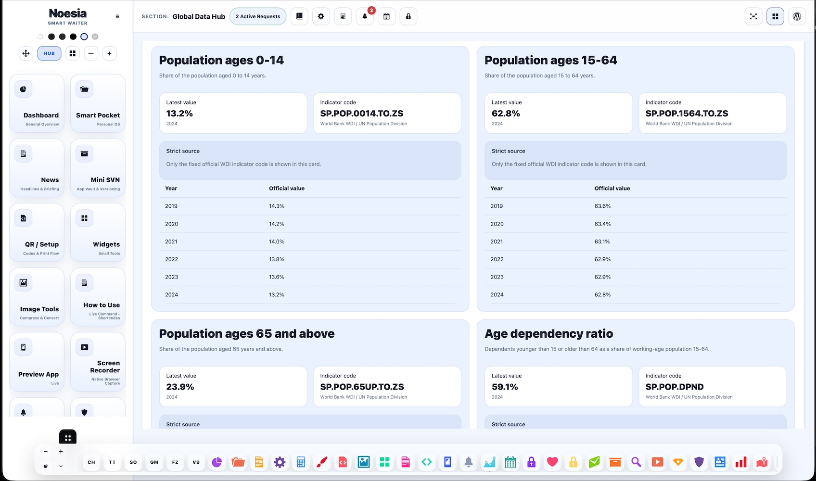Open notifications bell with badge 2
The height and width of the screenshot is (481, 816).
[x=365, y=16]
